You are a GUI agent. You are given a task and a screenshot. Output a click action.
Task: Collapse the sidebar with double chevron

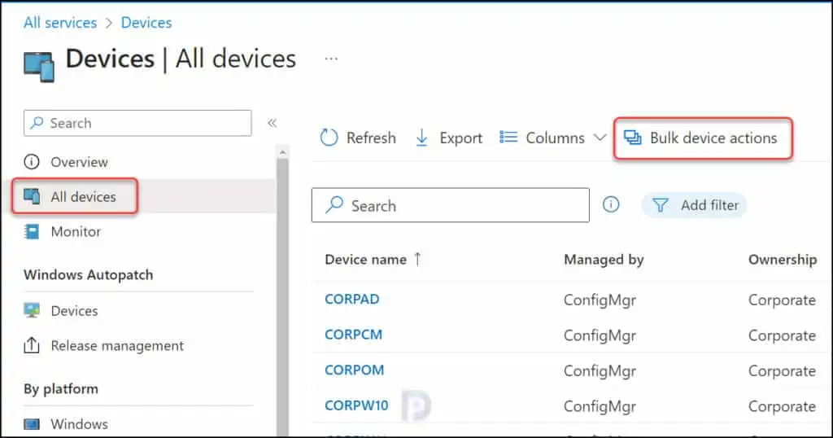272,123
